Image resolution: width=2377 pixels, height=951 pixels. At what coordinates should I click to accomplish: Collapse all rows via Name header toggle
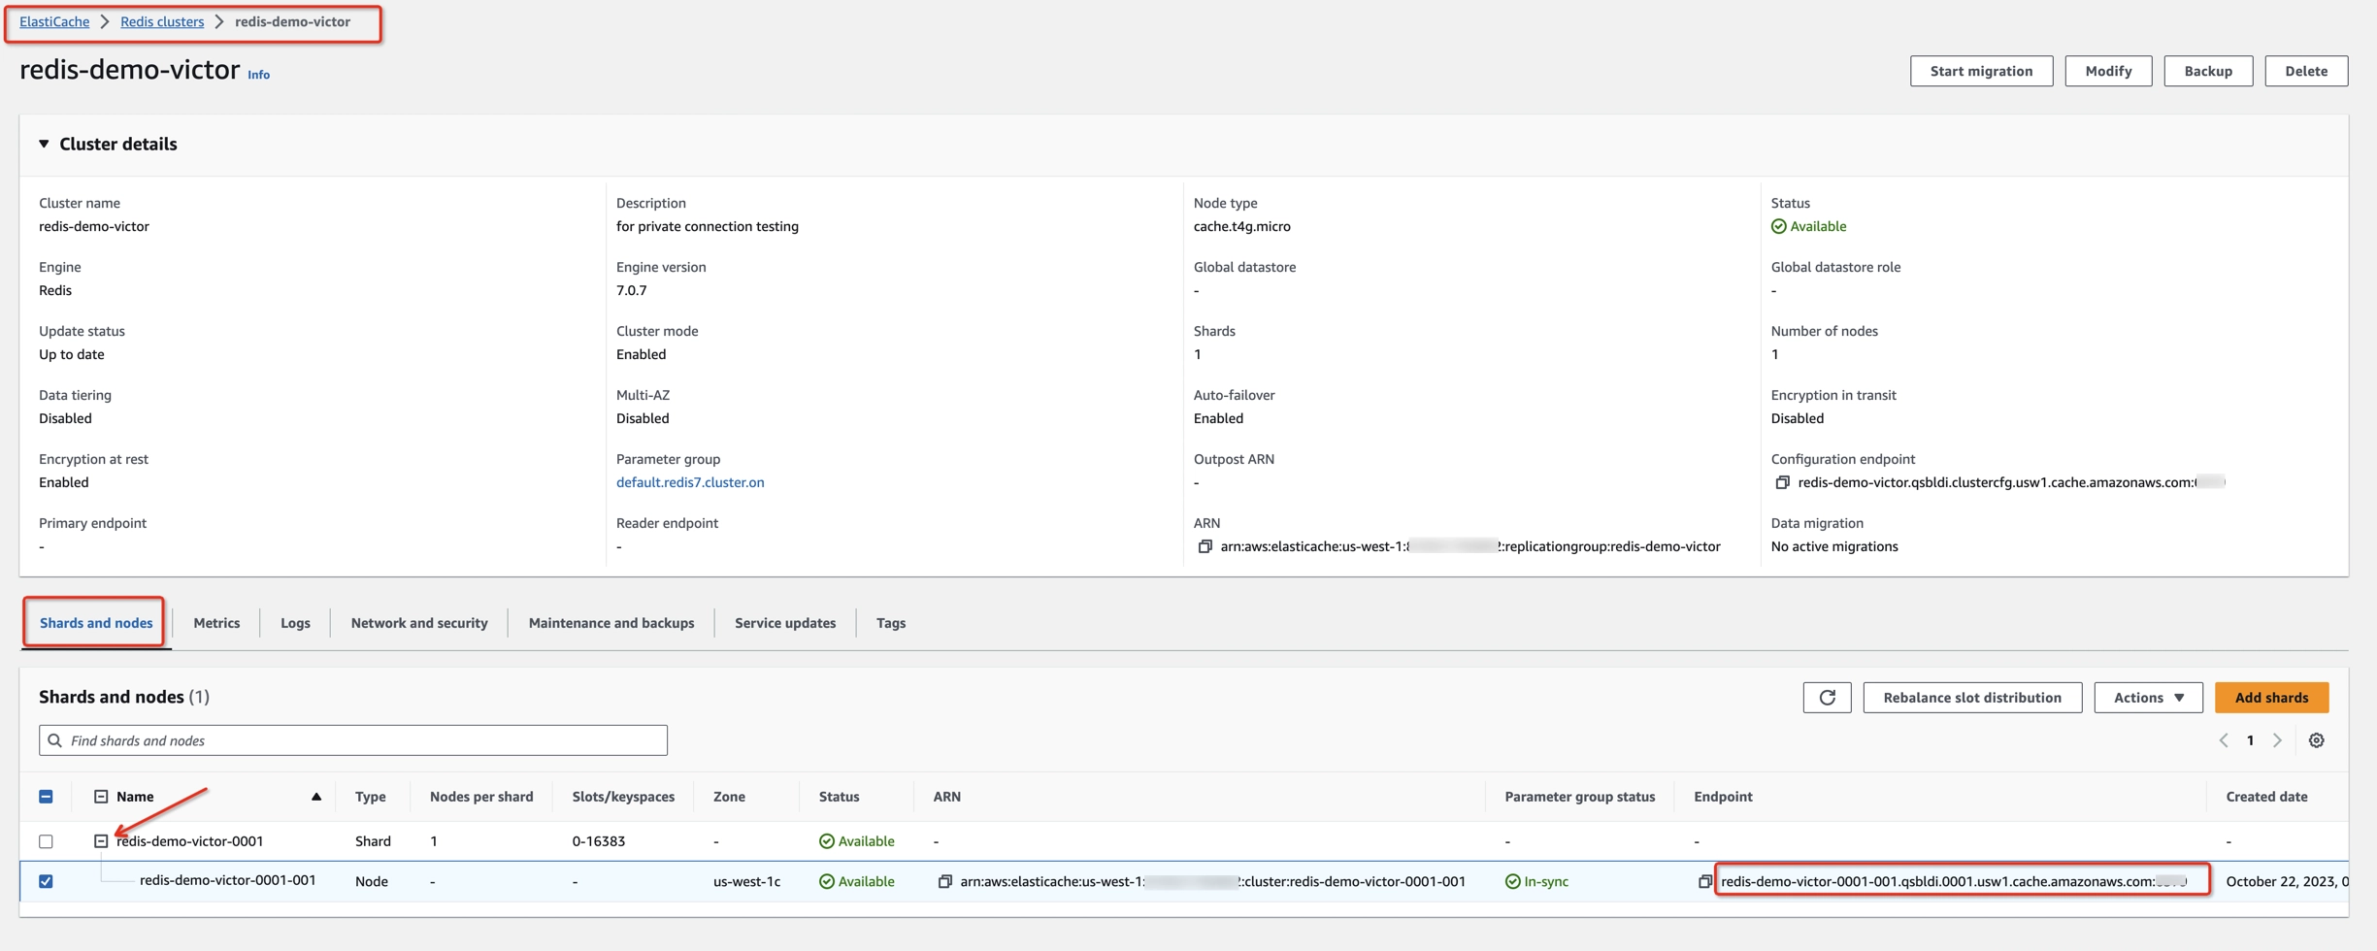(x=101, y=797)
